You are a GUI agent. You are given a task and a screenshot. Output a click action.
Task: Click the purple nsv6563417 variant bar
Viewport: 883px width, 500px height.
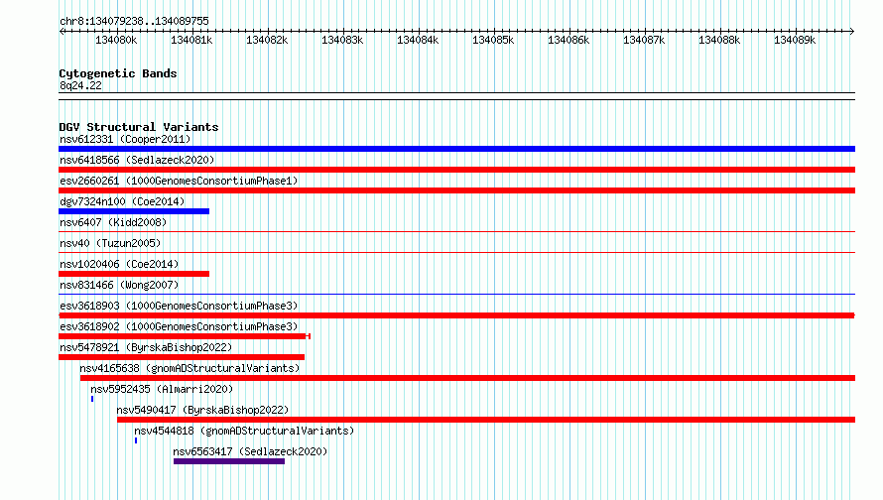(x=229, y=461)
